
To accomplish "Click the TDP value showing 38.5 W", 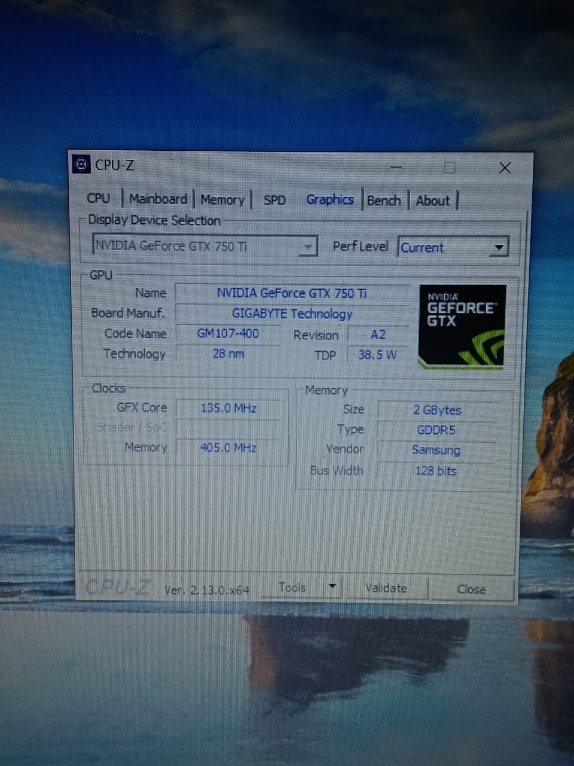I will click(377, 355).
